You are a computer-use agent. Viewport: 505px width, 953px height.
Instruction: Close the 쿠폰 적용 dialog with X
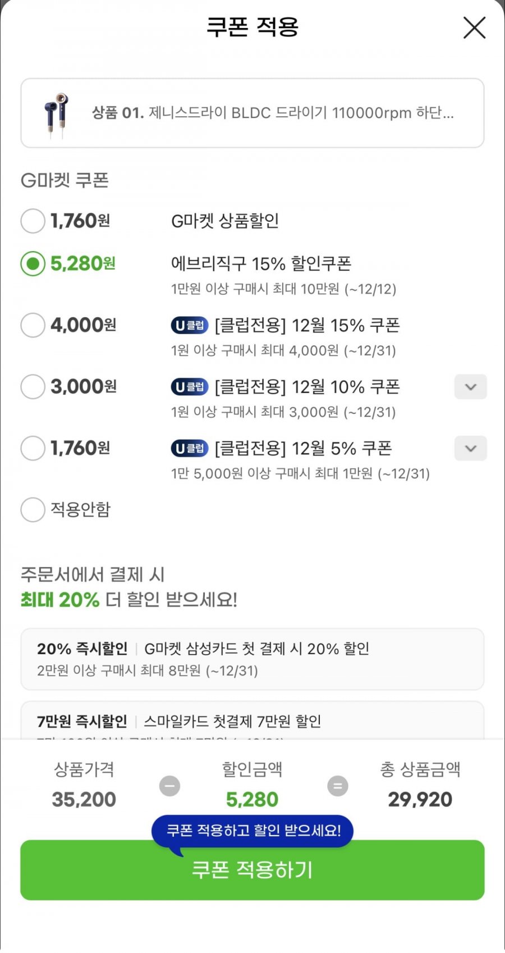pos(474,28)
